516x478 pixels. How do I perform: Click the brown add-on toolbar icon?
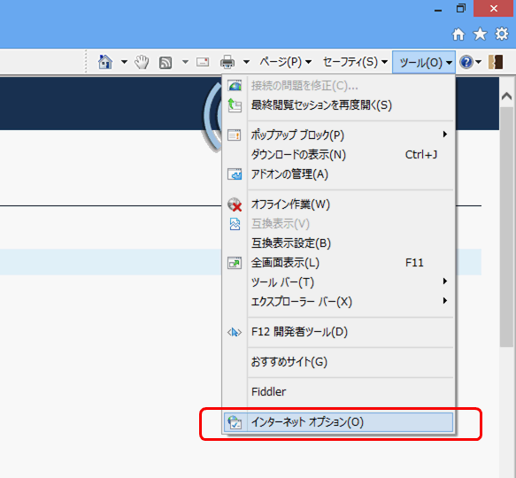(496, 62)
